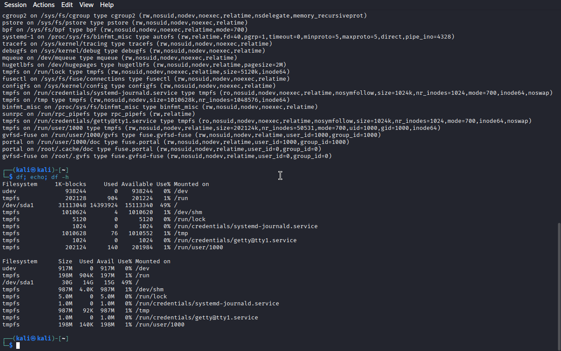
Task: Open the View menu
Action: point(86,5)
